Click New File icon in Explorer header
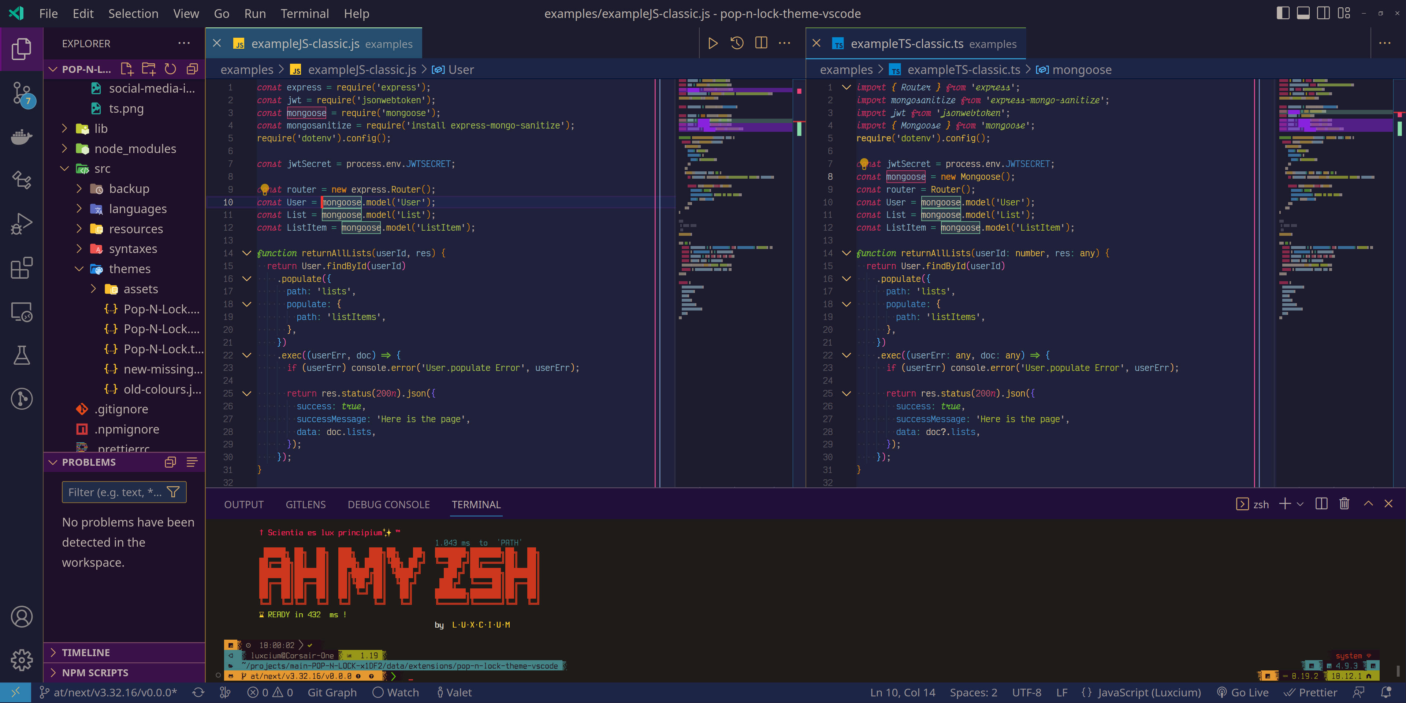Image resolution: width=1406 pixels, height=703 pixels. click(127, 69)
